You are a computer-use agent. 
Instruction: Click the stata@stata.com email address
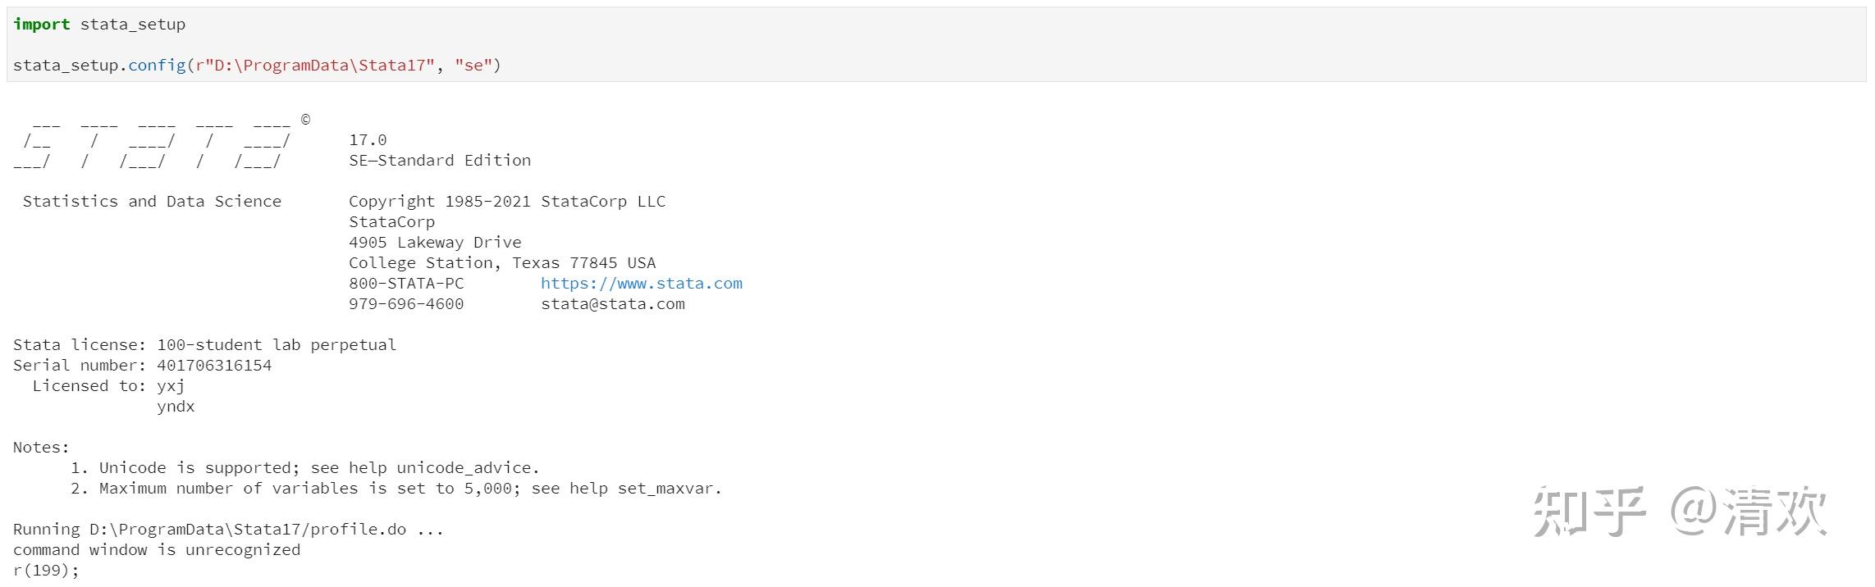coord(613,304)
